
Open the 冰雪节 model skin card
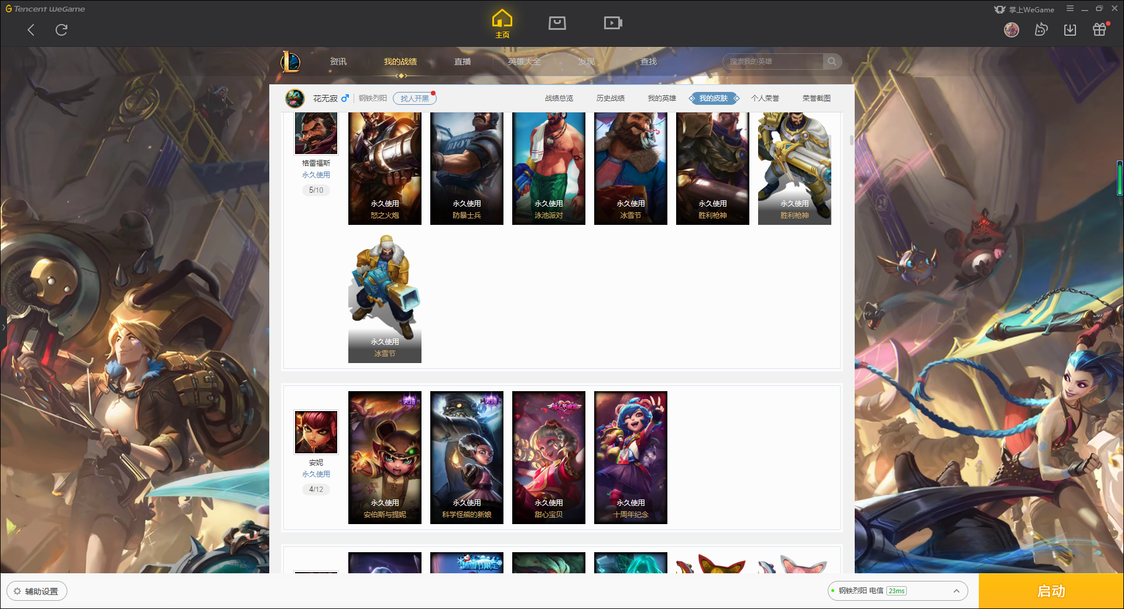[x=385, y=298]
